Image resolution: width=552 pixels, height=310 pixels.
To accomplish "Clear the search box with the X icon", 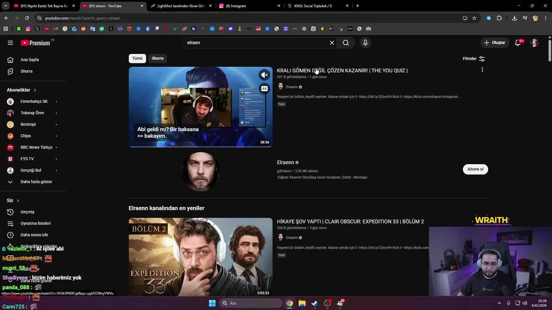I will coord(332,43).
